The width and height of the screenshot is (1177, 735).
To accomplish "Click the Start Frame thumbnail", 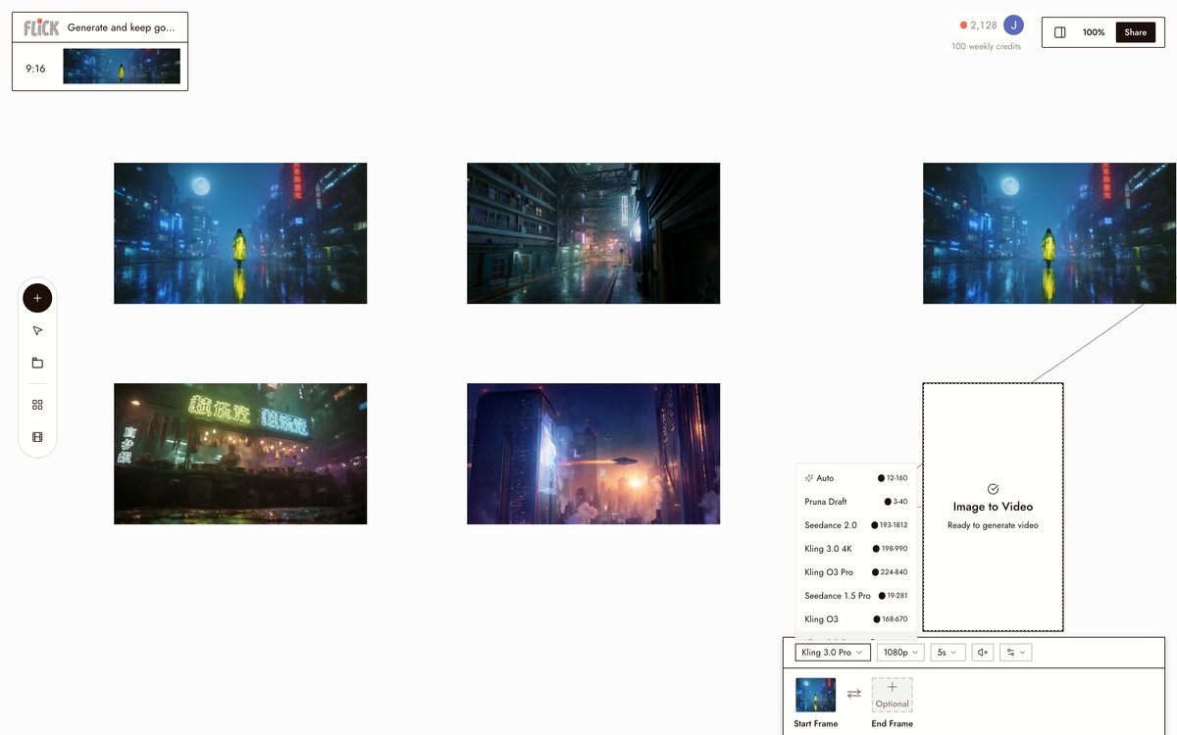I will (x=816, y=694).
